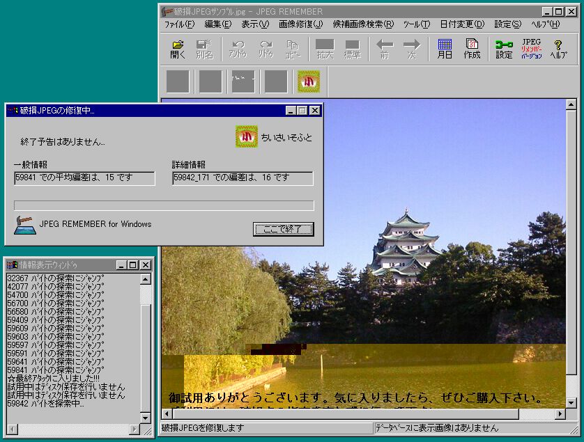The width and height of the screenshot is (584, 442).
Task: Open the calendar 月日 icon
Action: [444, 49]
